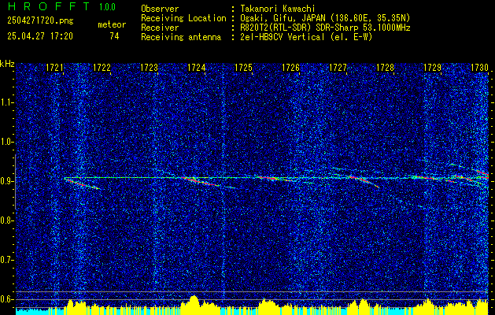Click the 1727 time marker
Image resolution: width=495 pixels, height=315 pixels.
point(338,68)
